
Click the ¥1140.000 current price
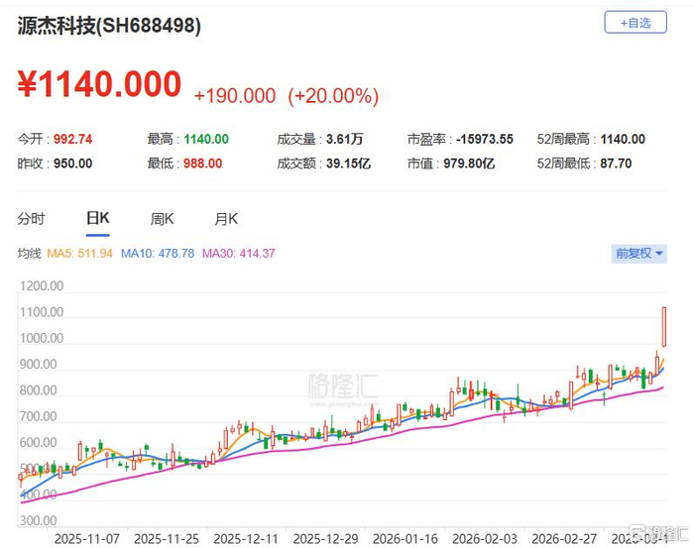(99, 85)
